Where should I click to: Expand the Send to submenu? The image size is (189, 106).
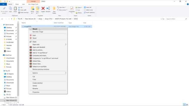[x=48, y=73]
